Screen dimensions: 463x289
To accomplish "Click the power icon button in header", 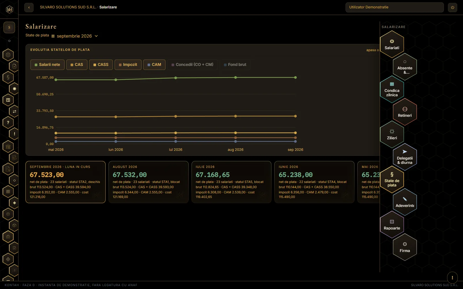I will (x=453, y=8).
